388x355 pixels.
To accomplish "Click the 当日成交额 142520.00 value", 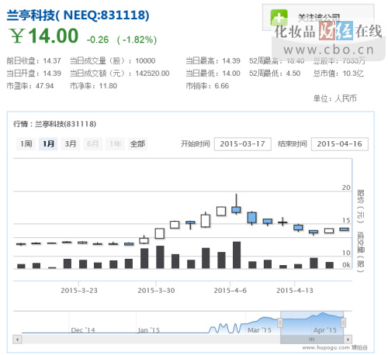I will pos(120,74).
